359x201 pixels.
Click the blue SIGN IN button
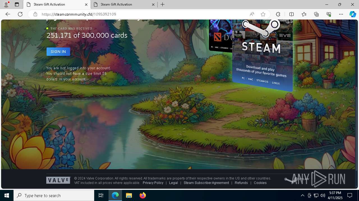coord(58,52)
